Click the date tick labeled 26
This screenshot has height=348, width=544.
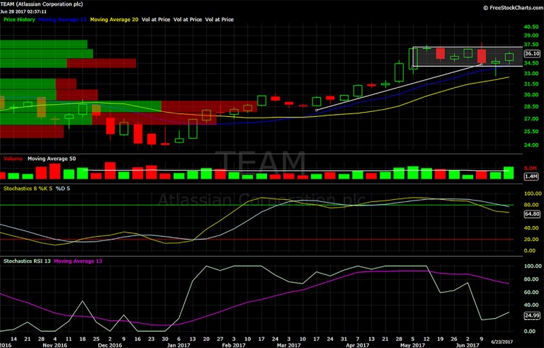click(454, 339)
